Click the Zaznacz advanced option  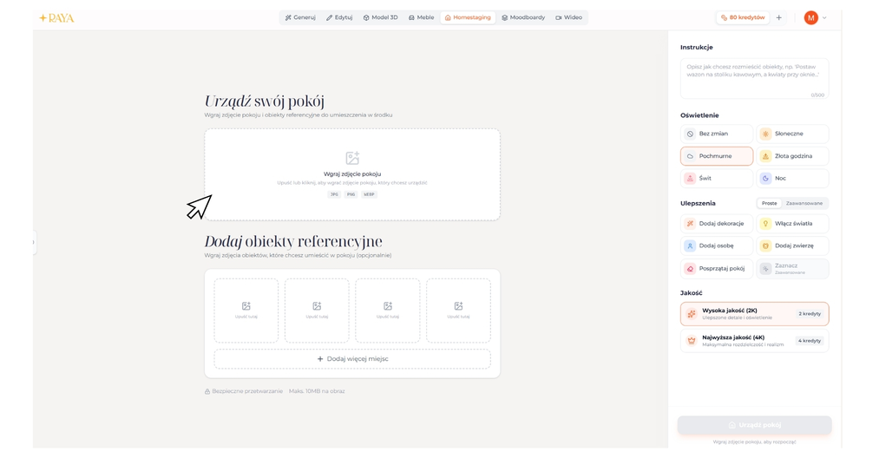click(792, 269)
